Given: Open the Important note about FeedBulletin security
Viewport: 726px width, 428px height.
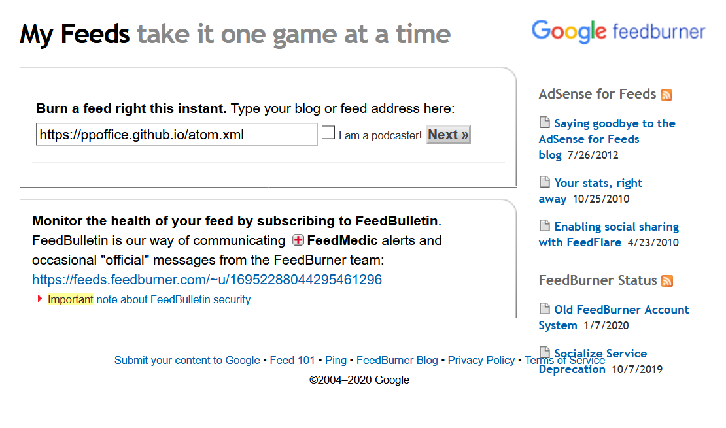Looking at the screenshot, I should click(x=149, y=299).
